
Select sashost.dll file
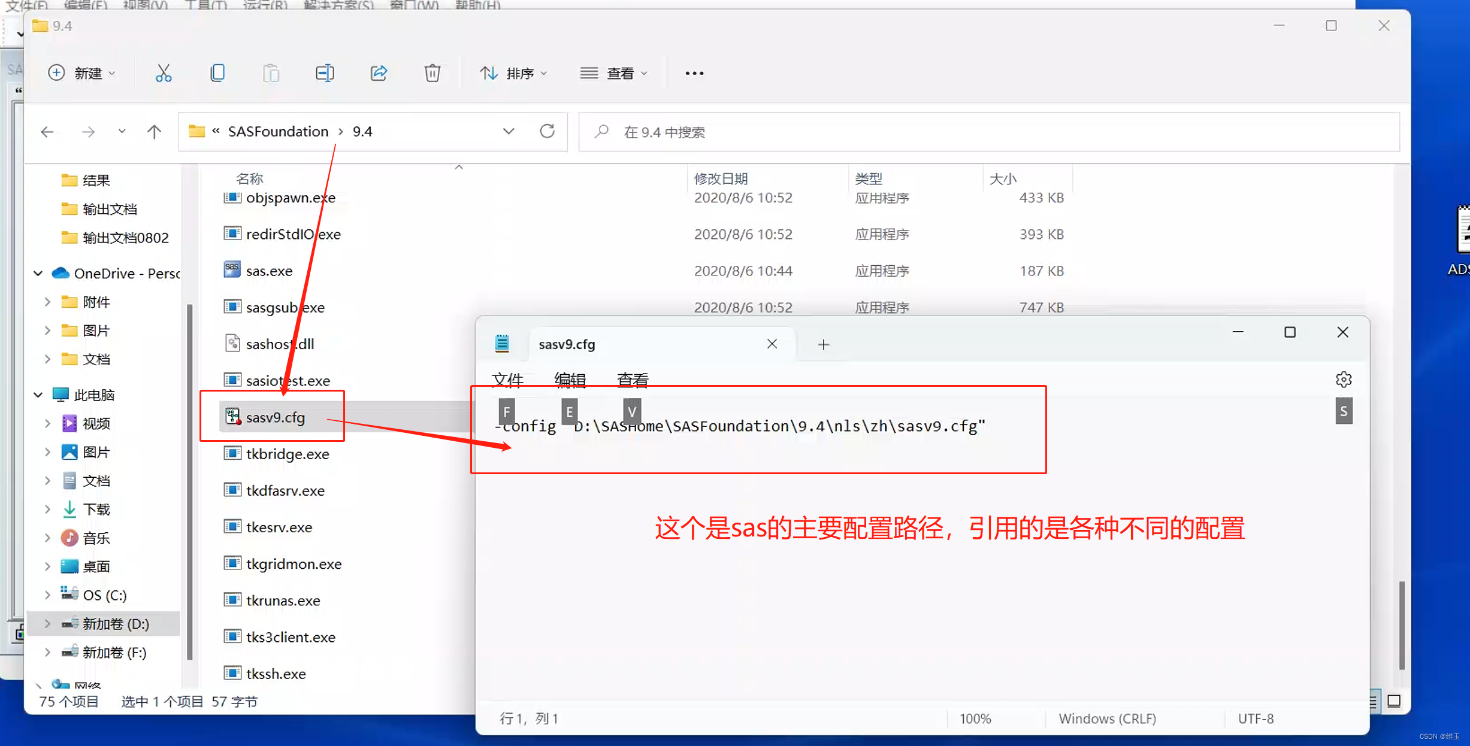click(x=269, y=344)
